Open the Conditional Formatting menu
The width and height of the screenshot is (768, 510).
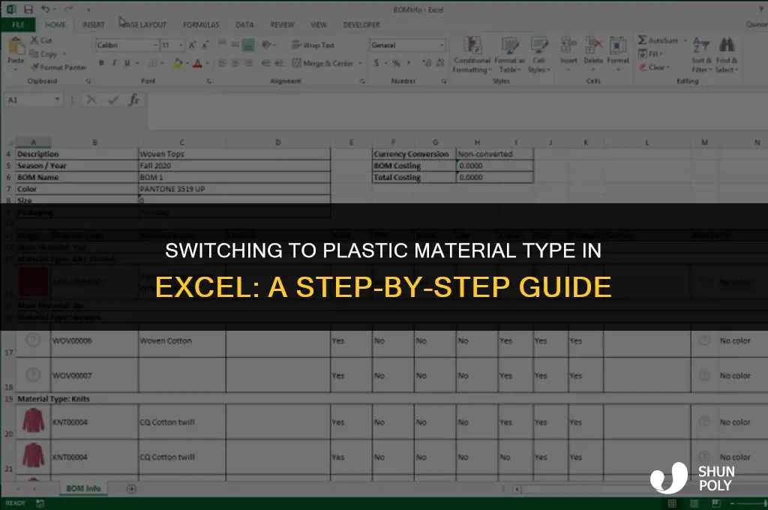tap(472, 55)
